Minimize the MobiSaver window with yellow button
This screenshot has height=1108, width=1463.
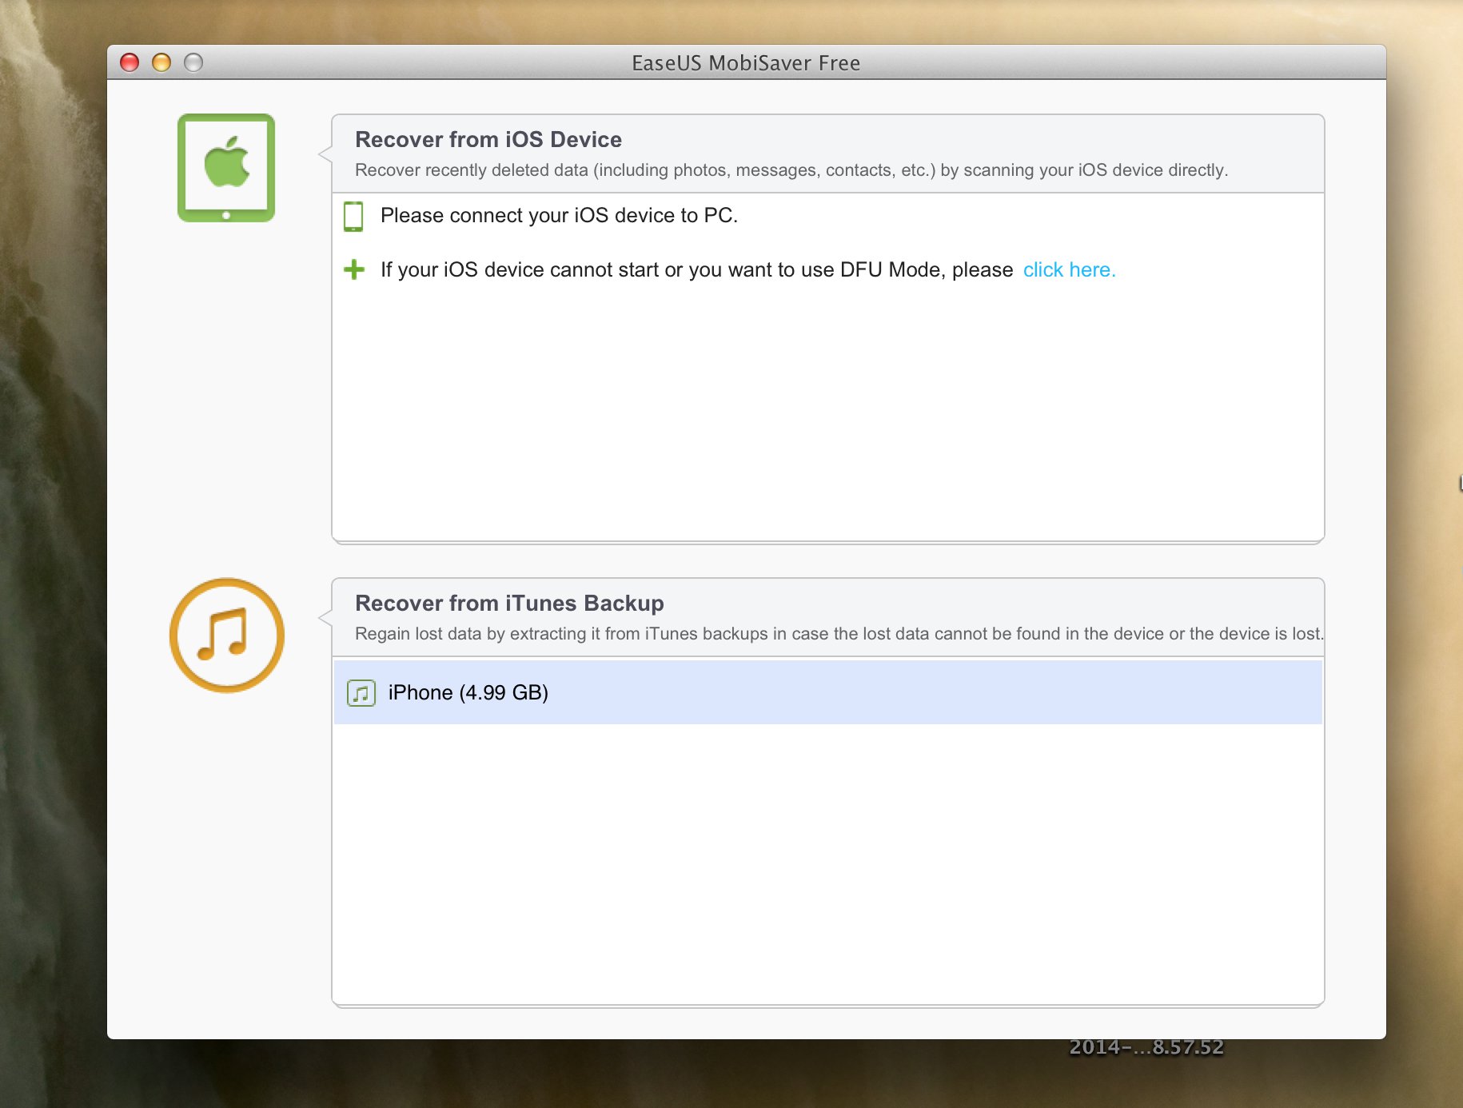(x=161, y=62)
